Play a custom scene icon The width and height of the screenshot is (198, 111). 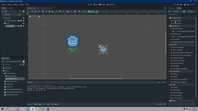188,5
